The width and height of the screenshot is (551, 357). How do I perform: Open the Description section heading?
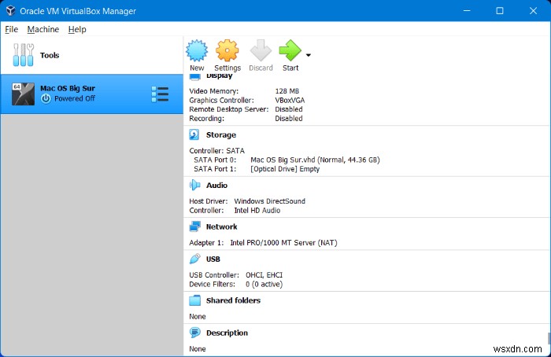tap(227, 333)
